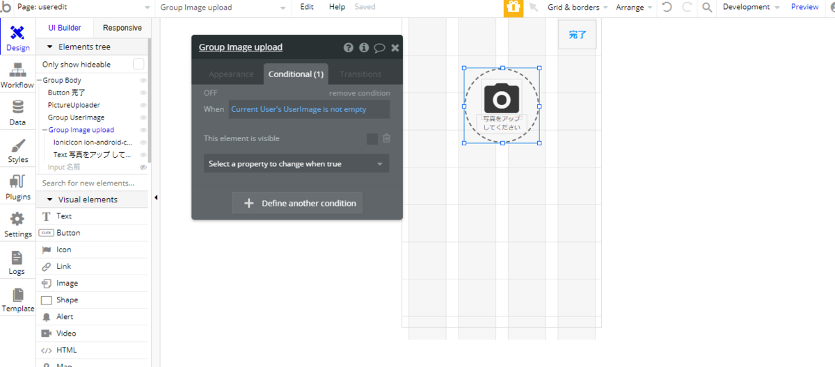The height and width of the screenshot is (367, 835).
Task: Edit the Current User's UserImage condition expression
Action: click(309, 109)
